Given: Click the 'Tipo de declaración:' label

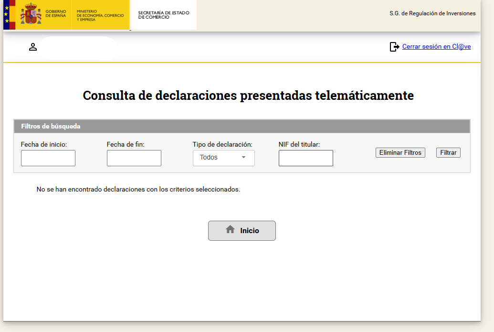Looking at the screenshot, I should 222,144.
